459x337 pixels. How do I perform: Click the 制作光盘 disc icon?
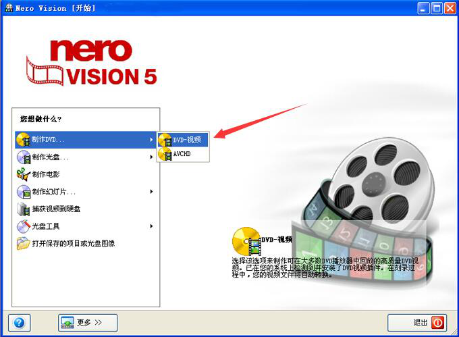pyautogui.click(x=24, y=157)
